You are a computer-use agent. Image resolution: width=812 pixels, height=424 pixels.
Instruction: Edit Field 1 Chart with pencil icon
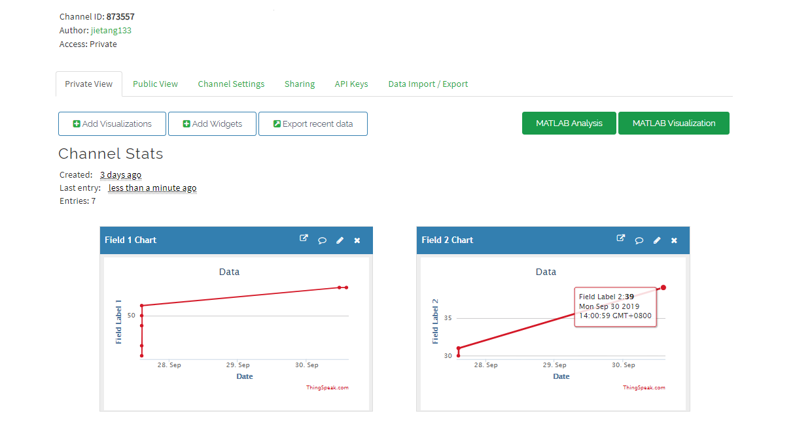340,240
